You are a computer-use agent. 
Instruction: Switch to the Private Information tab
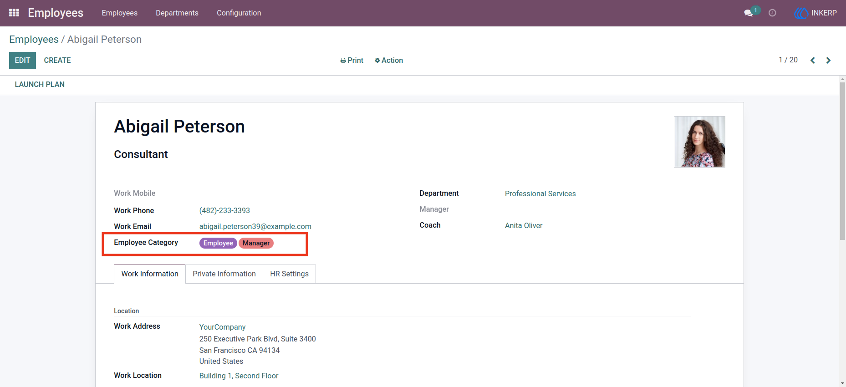coord(224,274)
